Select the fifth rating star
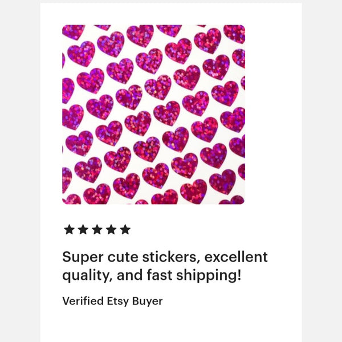This screenshot has width=342, height=342. (x=125, y=230)
